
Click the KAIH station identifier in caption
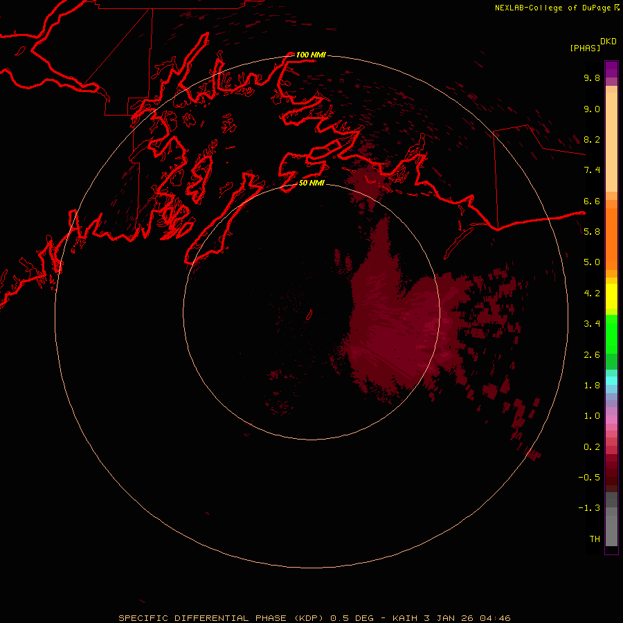click(405, 618)
